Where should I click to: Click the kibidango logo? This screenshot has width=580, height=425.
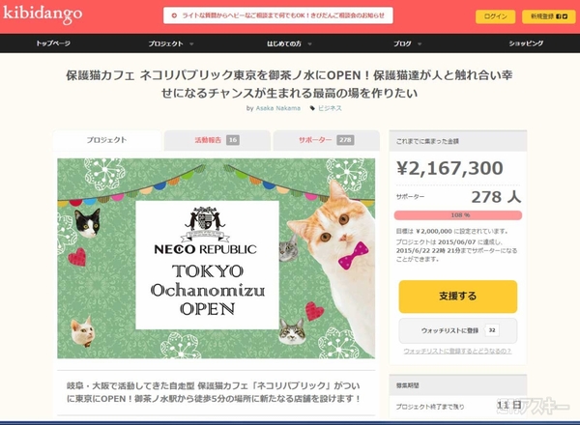pyautogui.click(x=43, y=14)
